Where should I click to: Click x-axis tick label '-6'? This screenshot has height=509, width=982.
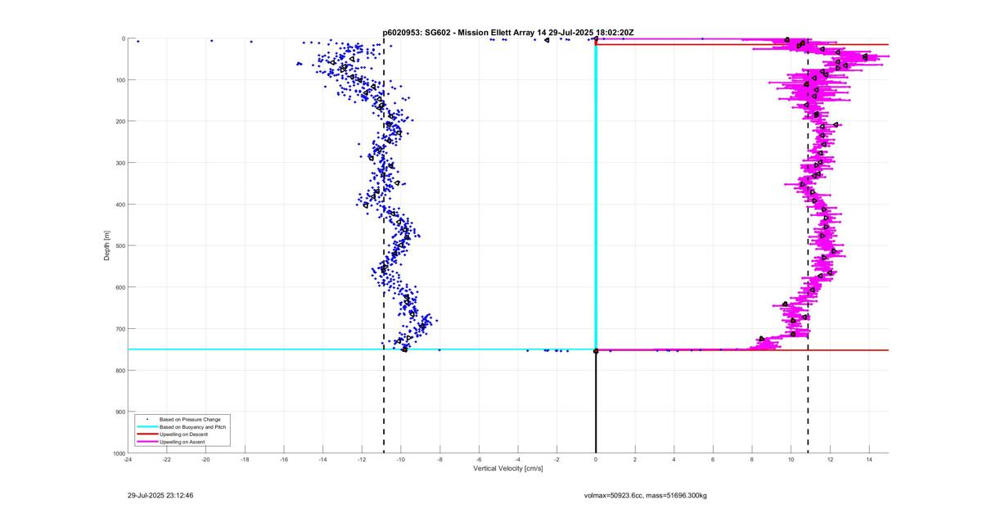(479, 460)
